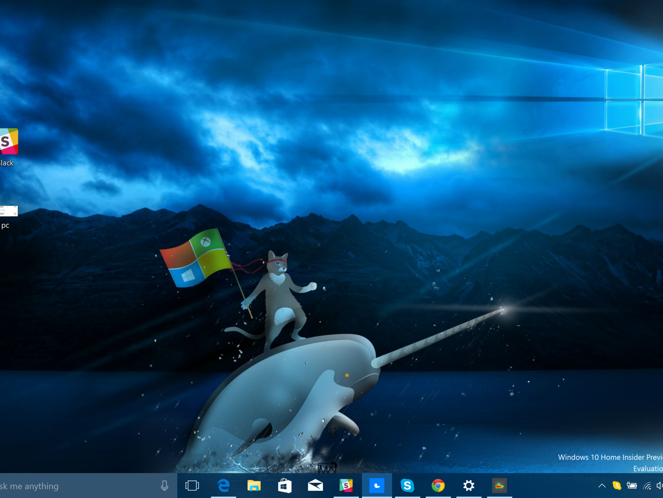
Task: Show hidden system tray icons
Action: (602, 486)
